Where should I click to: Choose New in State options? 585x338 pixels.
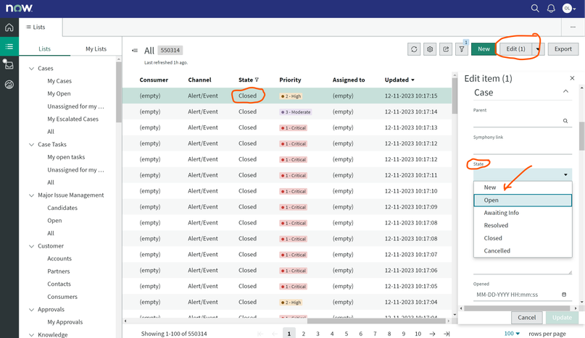[523, 187]
